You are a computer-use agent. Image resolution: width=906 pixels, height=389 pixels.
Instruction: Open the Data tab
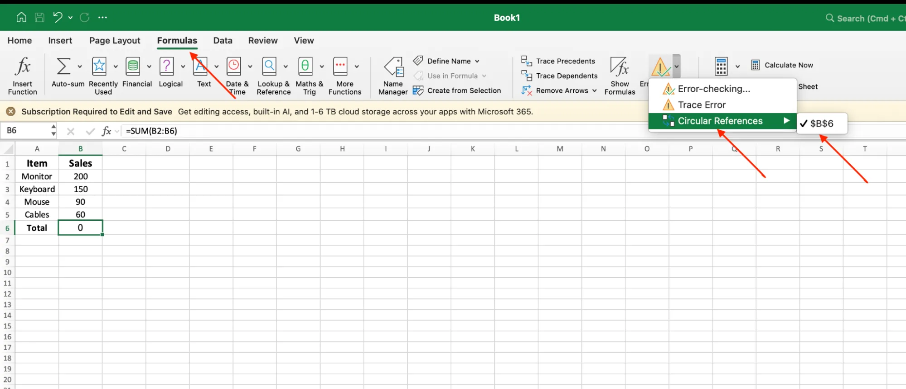coord(223,40)
